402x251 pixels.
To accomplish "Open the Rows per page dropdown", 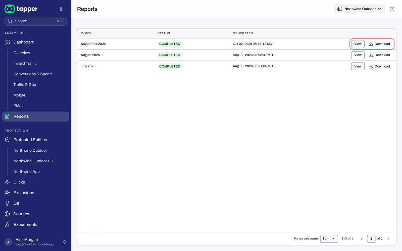I will click(329, 238).
